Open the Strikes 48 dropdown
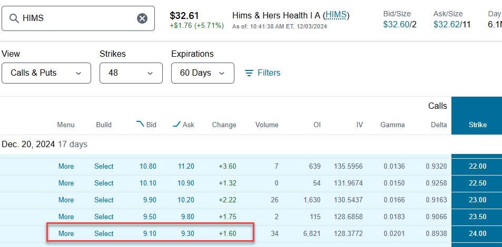The width and height of the screenshot is (502, 247). point(131,73)
